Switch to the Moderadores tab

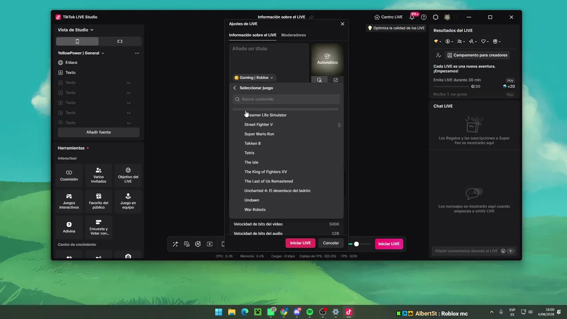pyautogui.click(x=293, y=35)
